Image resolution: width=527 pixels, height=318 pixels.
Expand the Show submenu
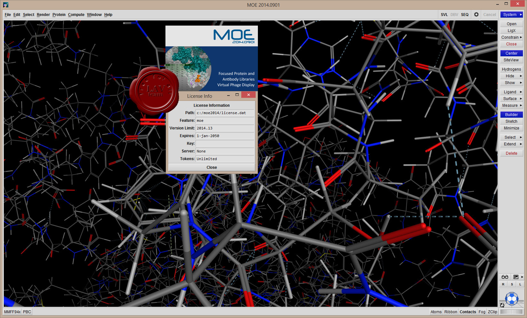[x=512, y=82]
